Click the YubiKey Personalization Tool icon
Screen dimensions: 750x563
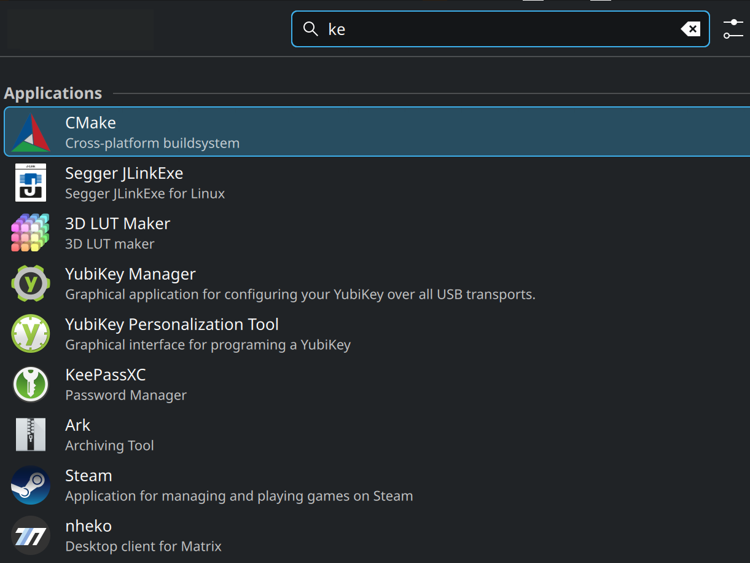tap(31, 334)
